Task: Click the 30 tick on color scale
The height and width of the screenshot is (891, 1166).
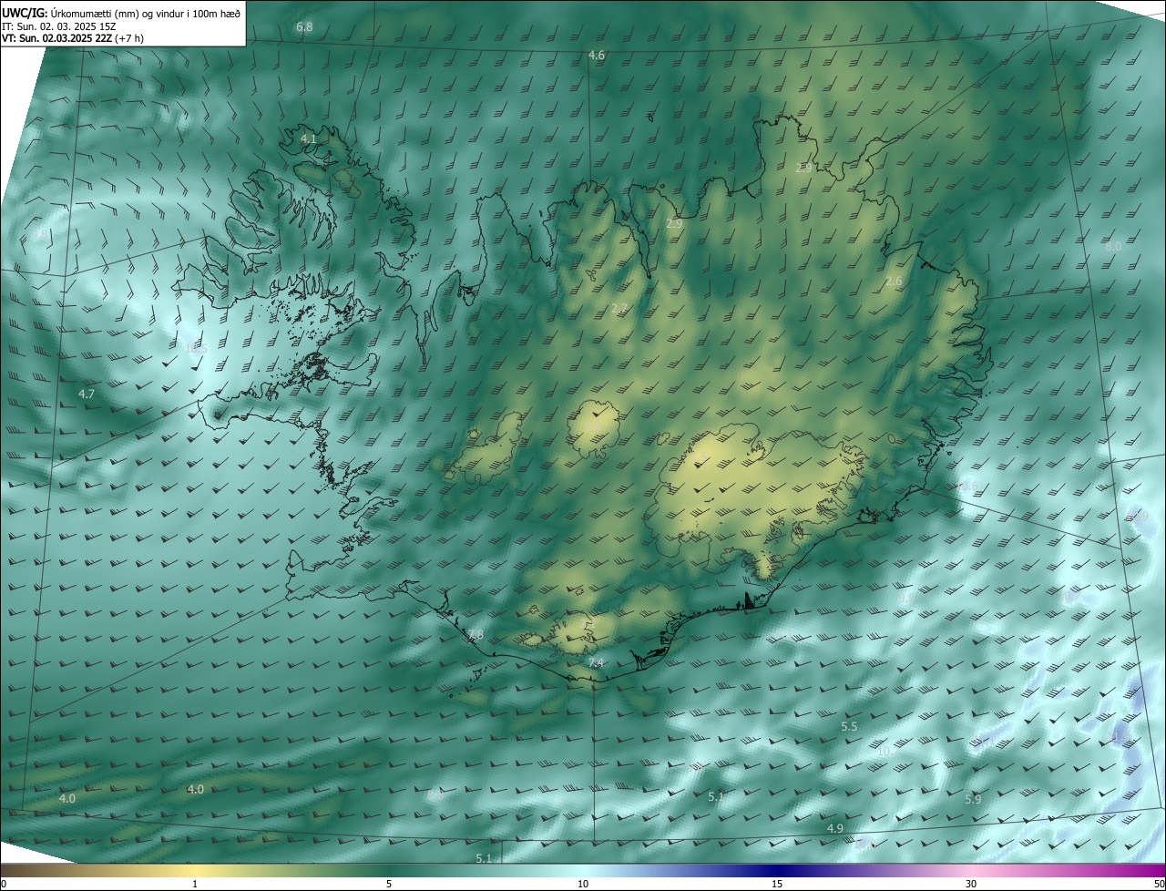Action: tap(971, 884)
